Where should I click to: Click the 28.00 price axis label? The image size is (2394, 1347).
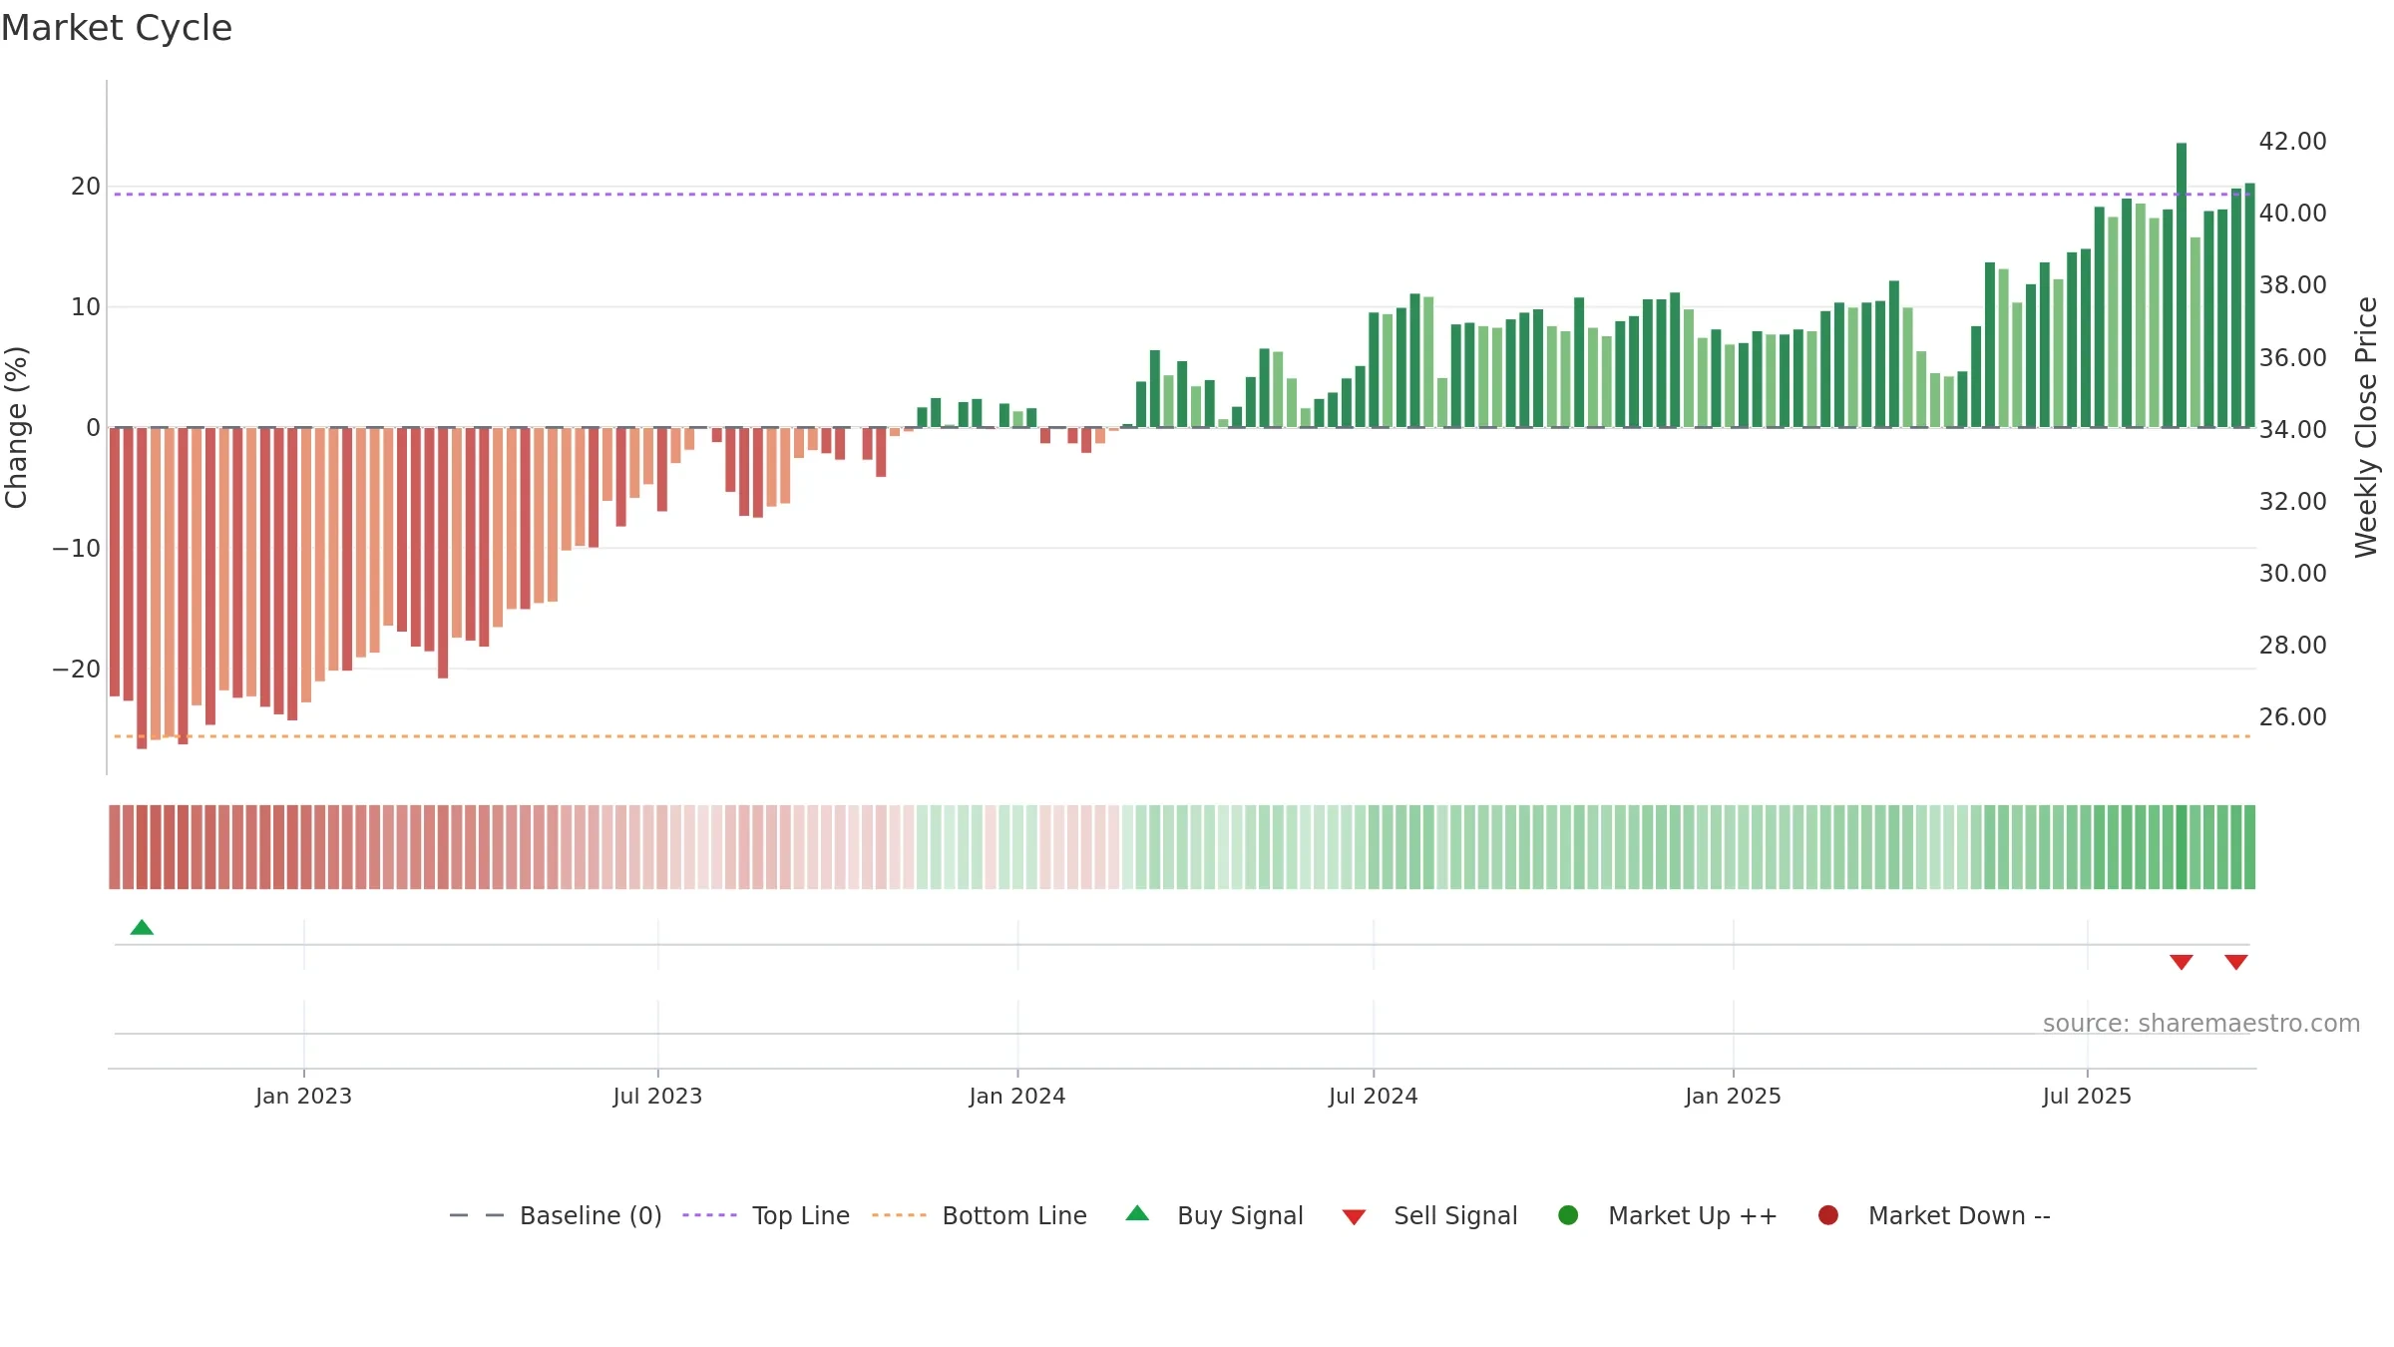click(2292, 645)
